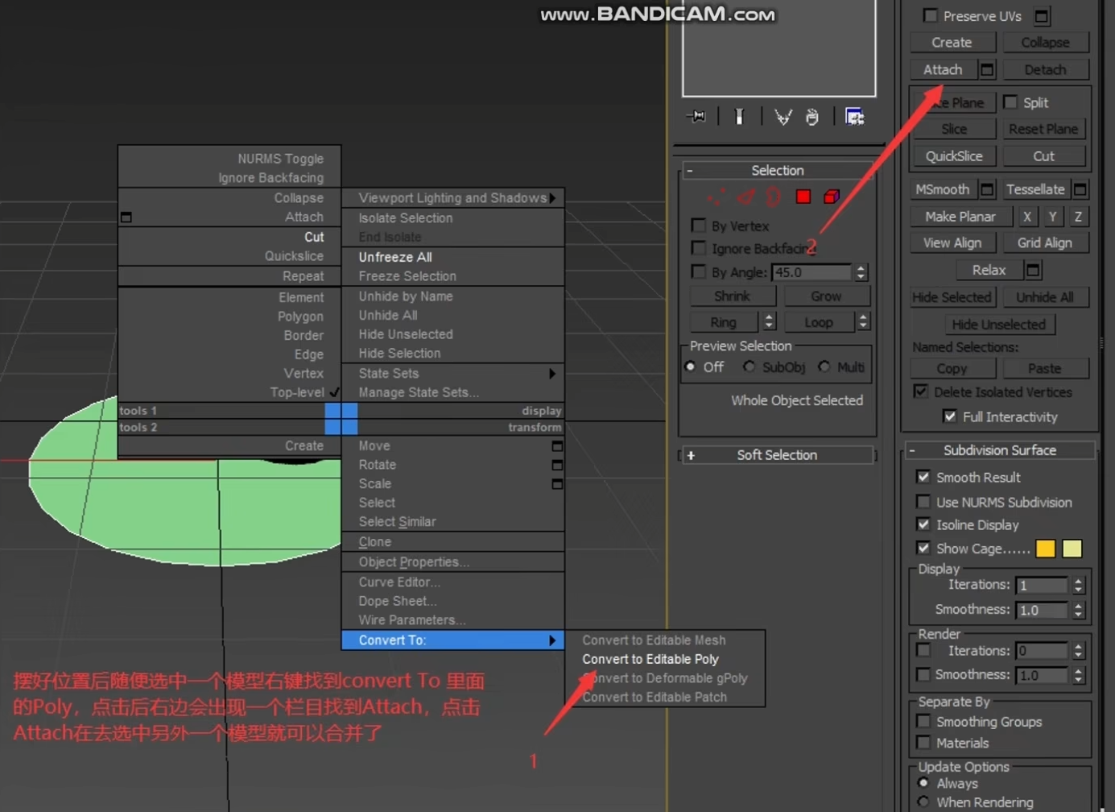The height and width of the screenshot is (812, 1115).
Task: Click Make Planar X axis button
Action: (x=1026, y=217)
